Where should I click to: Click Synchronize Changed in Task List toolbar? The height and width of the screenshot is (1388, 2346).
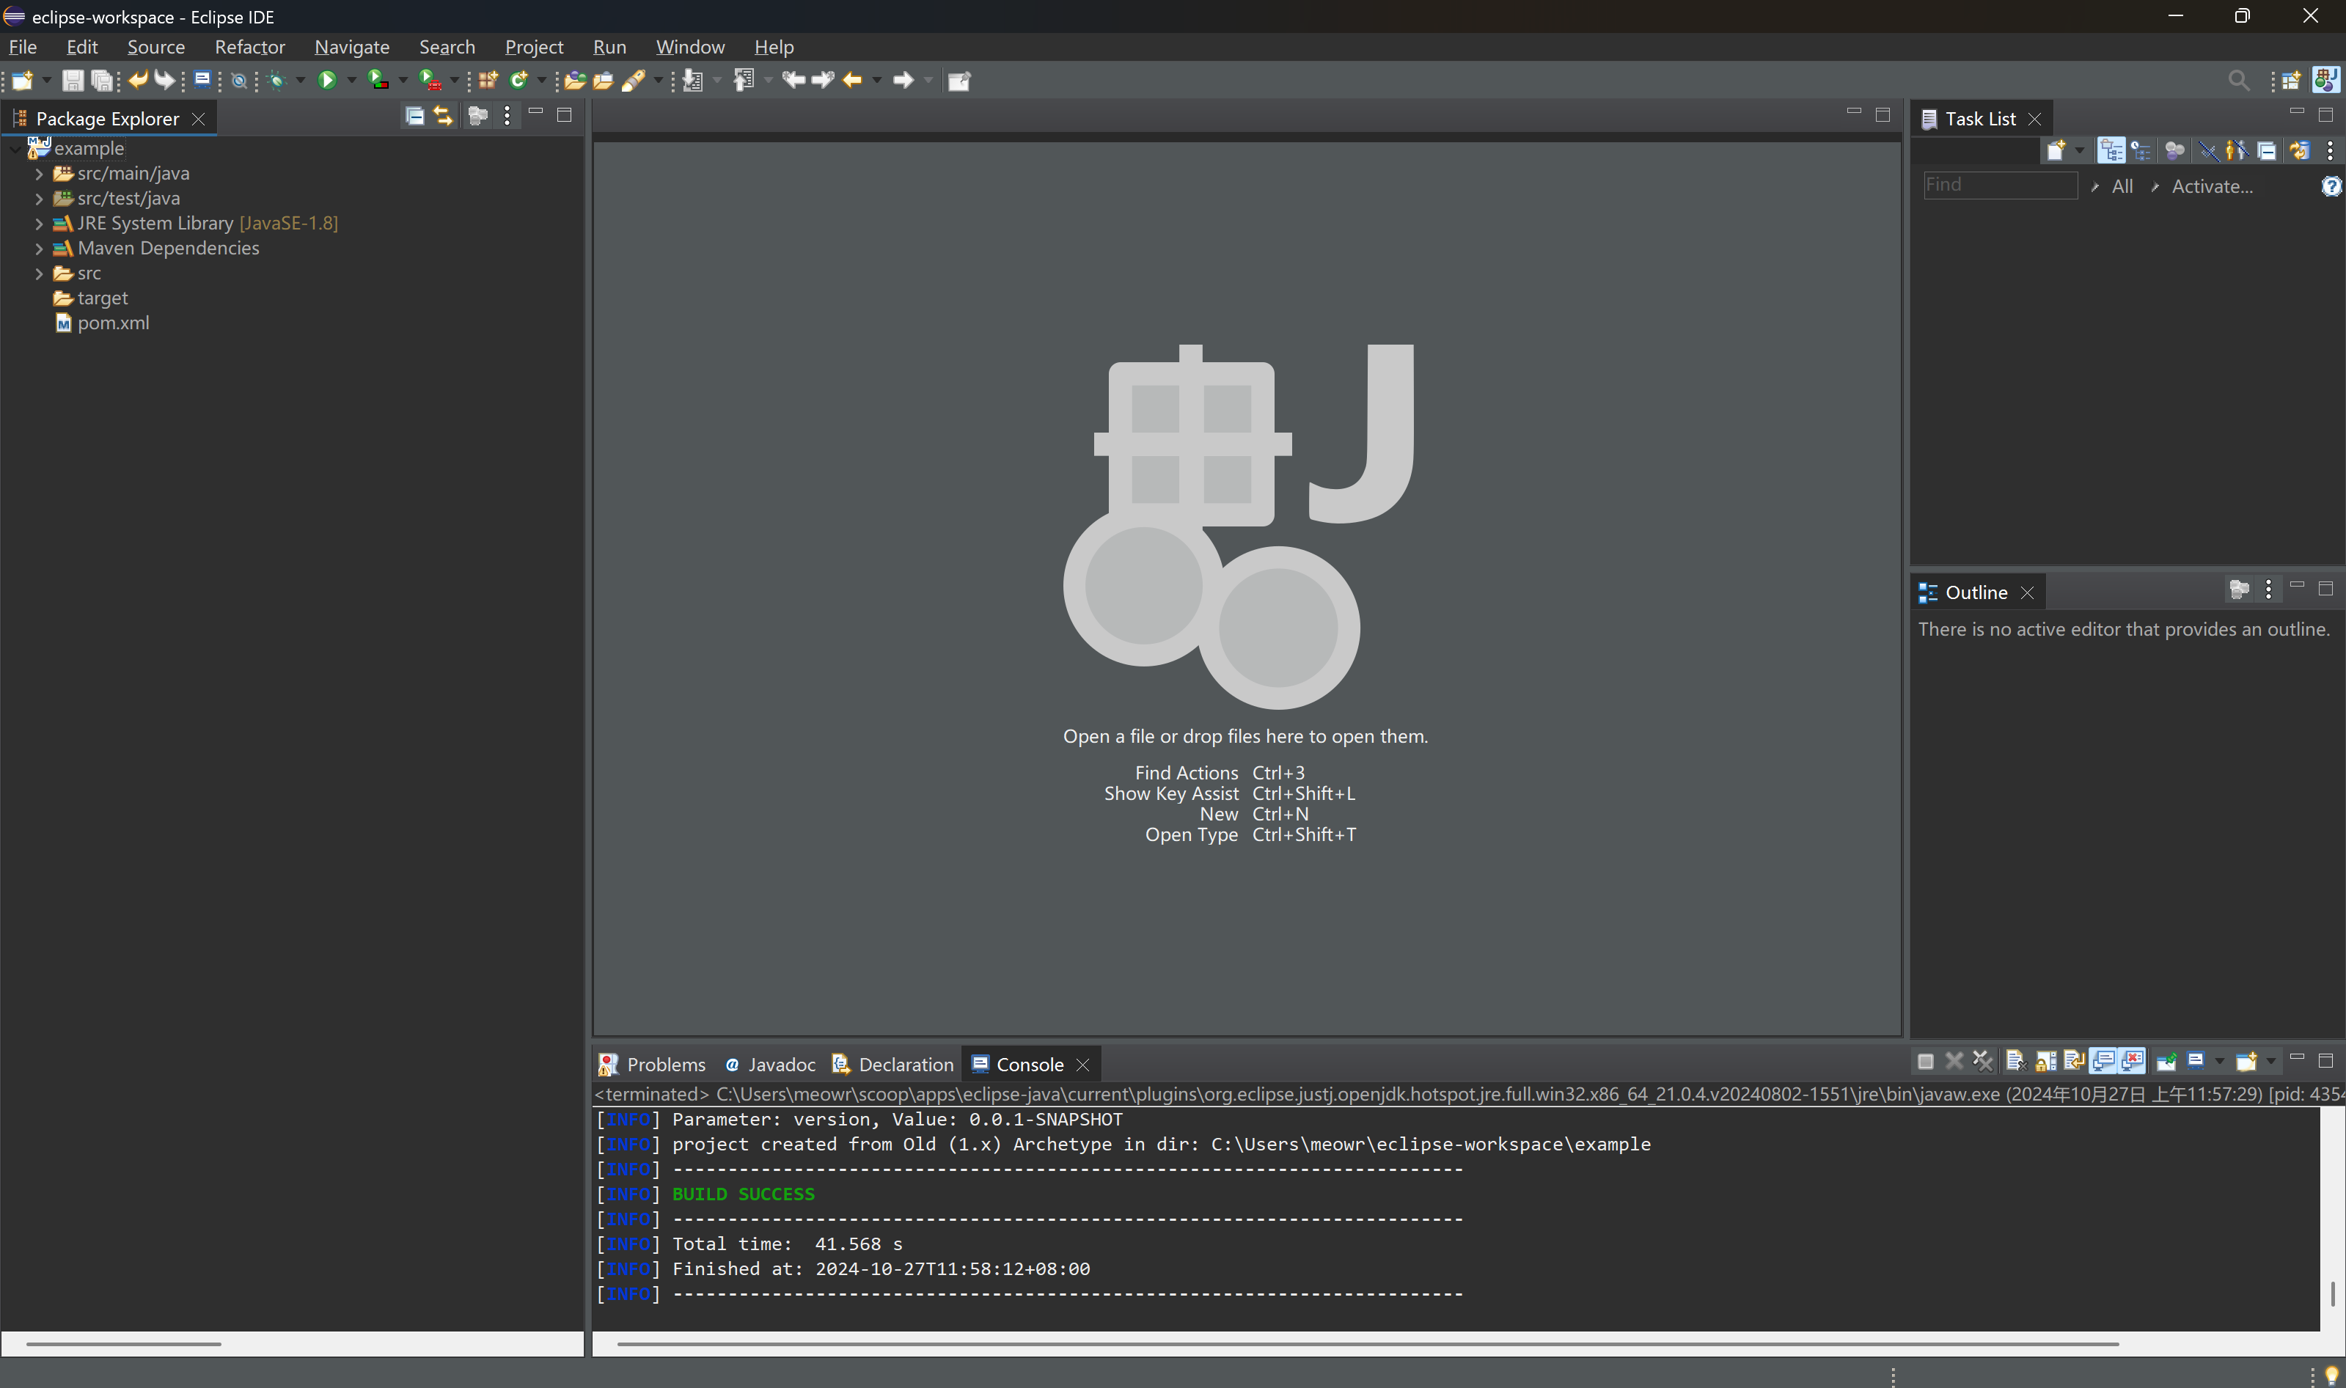(2298, 150)
